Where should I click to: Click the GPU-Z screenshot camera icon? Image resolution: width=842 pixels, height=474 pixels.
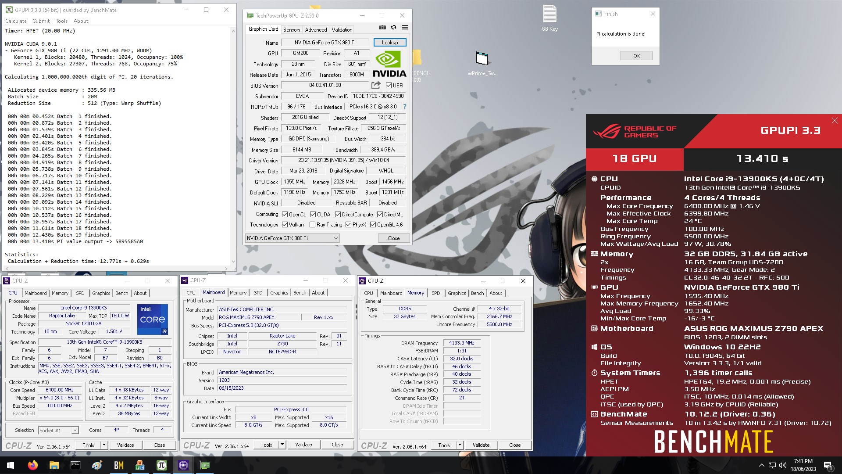(x=382, y=27)
